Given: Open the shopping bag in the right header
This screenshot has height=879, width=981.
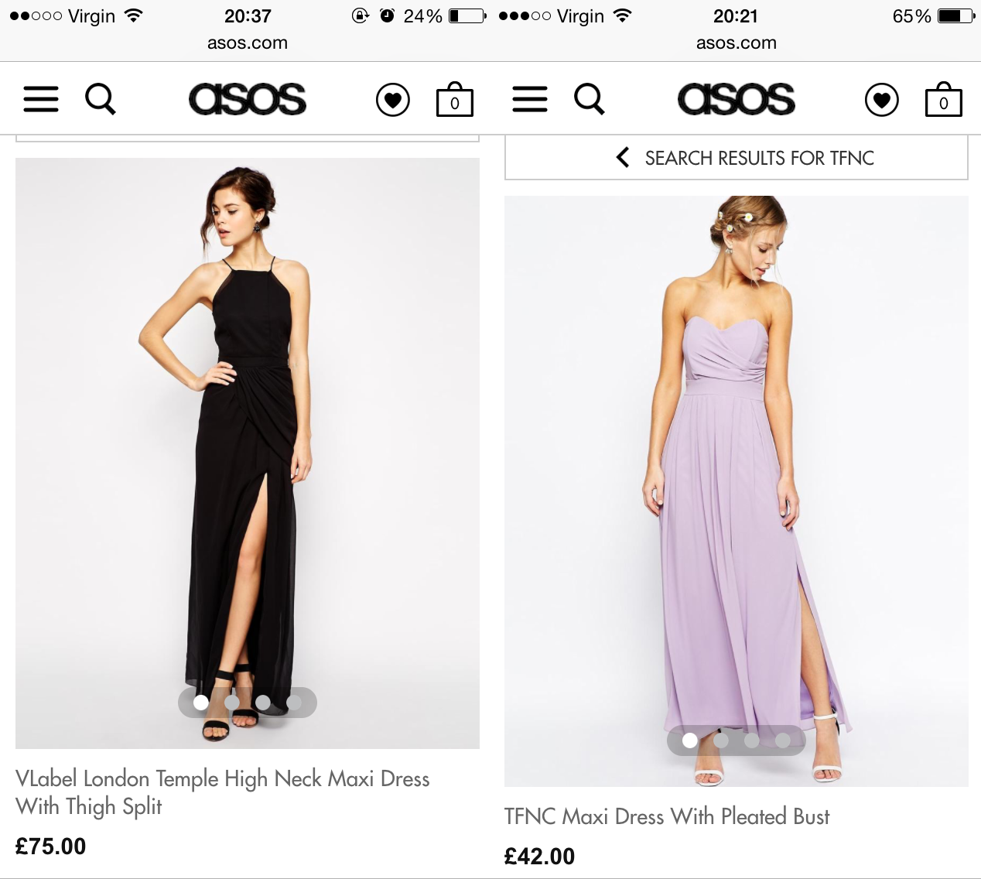Looking at the screenshot, I should tap(943, 100).
